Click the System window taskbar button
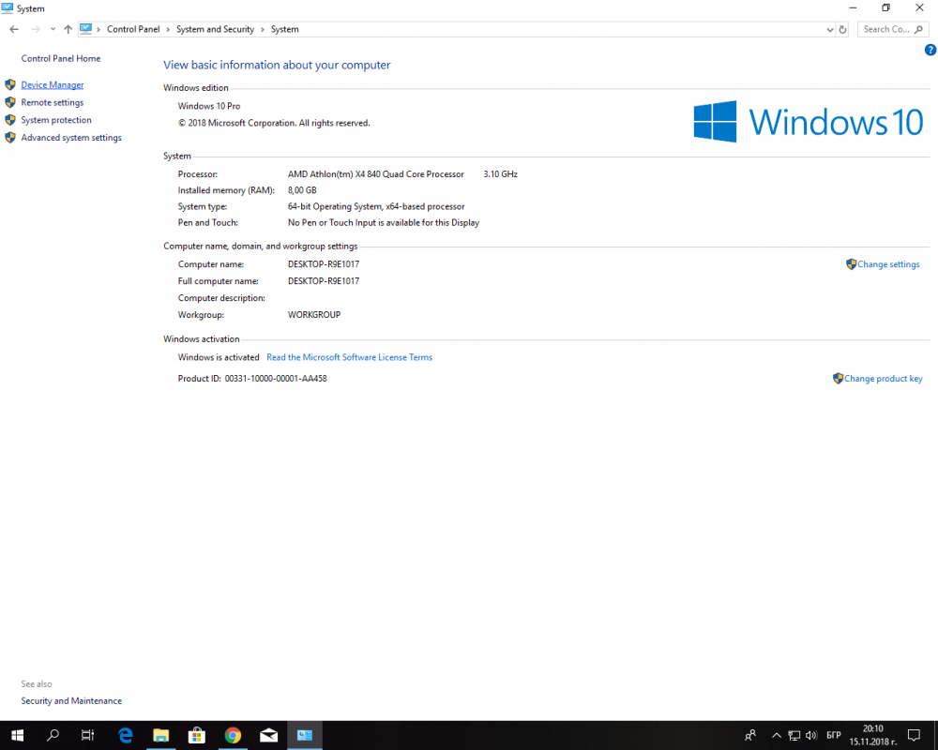 (x=305, y=736)
